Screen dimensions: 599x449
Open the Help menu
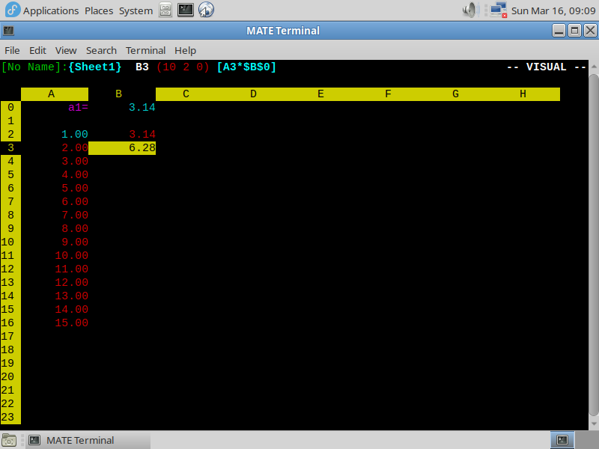[x=185, y=50]
